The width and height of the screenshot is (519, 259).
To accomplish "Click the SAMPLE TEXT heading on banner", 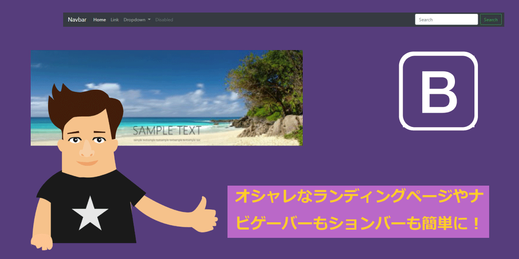I will click(x=167, y=130).
